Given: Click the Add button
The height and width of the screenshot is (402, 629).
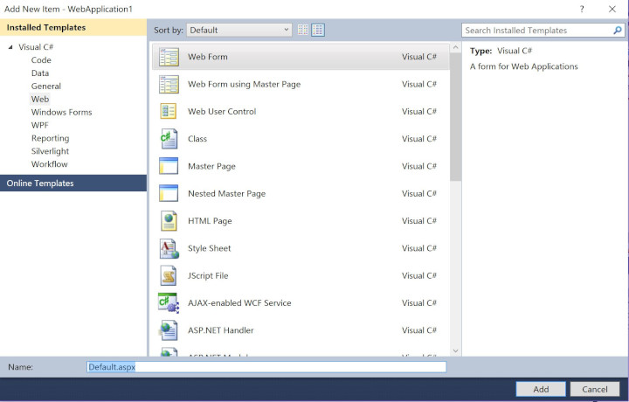Looking at the screenshot, I should pyautogui.click(x=541, y=389).
